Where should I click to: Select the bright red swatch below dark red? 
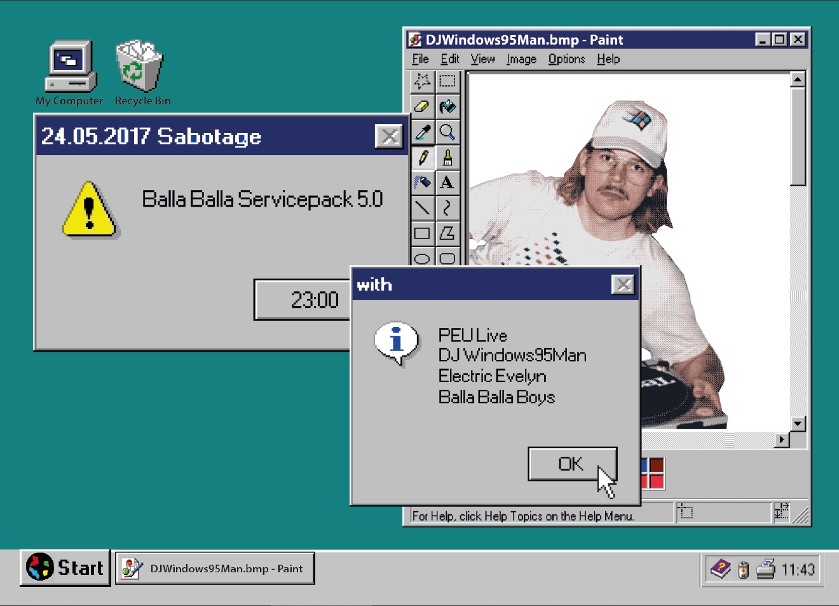(x=656, y=481)
